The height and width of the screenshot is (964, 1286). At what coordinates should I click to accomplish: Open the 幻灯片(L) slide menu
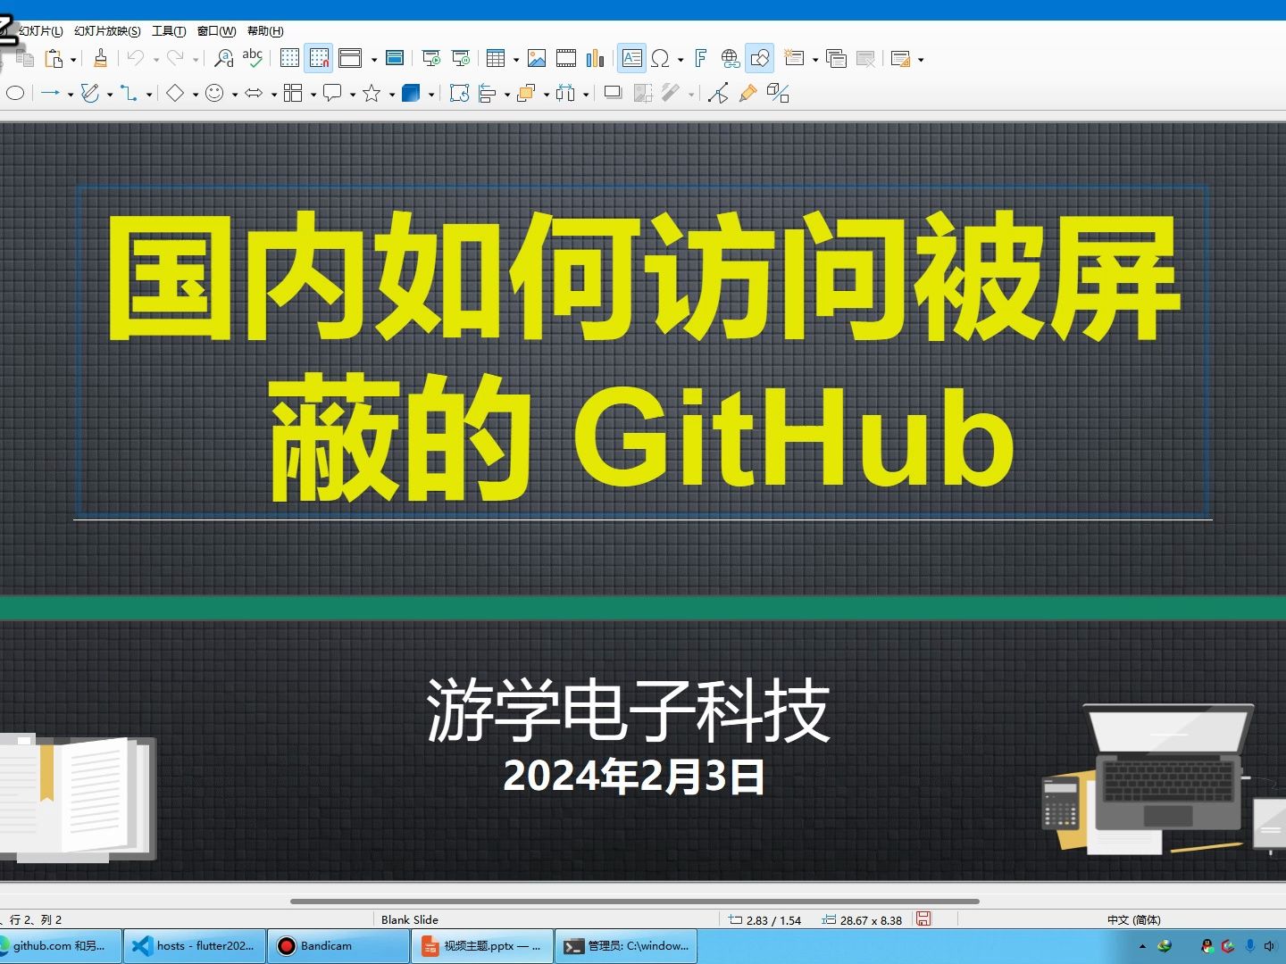pyautogui.click(x=40, y=31)
